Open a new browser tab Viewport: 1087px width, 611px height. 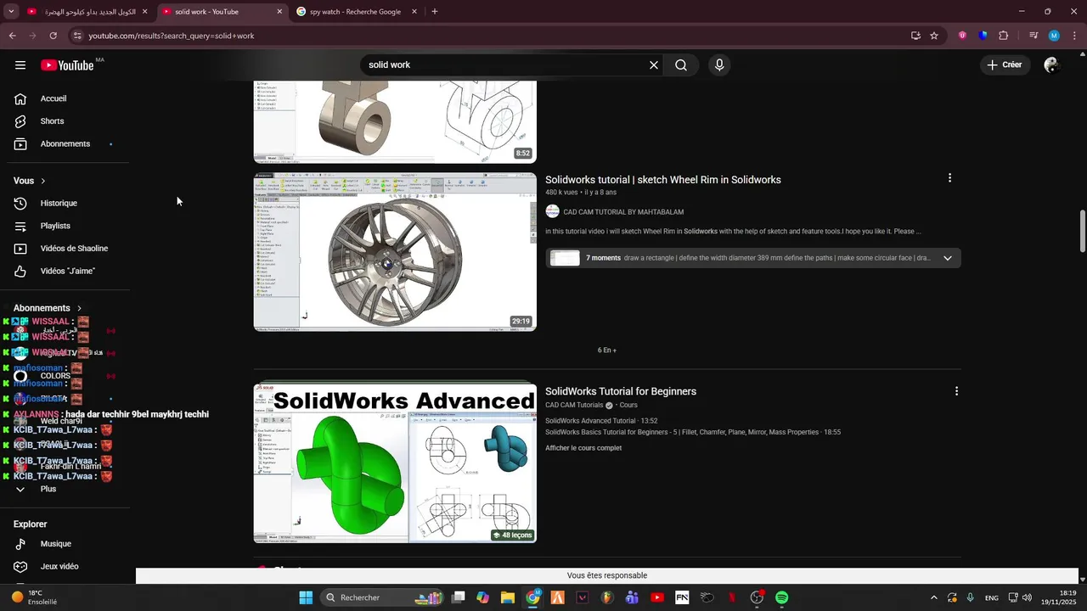pos(435,12)
